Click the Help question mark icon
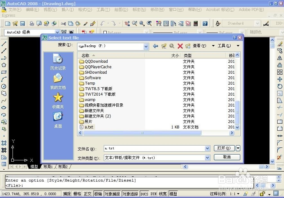The height and width of the screenshot is (198, 284). point(205,24)
